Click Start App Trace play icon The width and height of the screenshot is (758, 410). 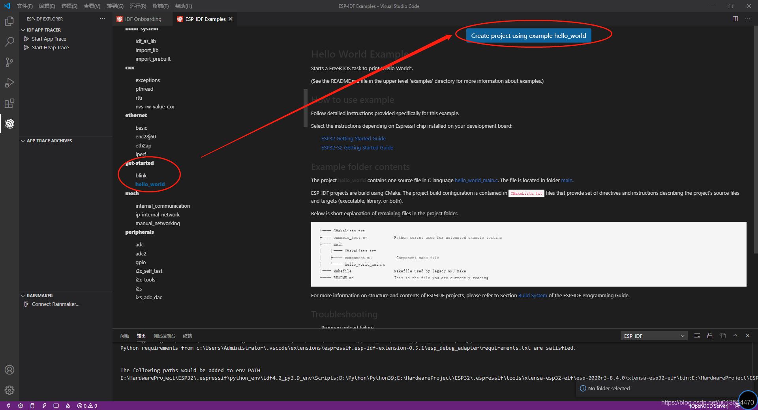coord(26,39)
